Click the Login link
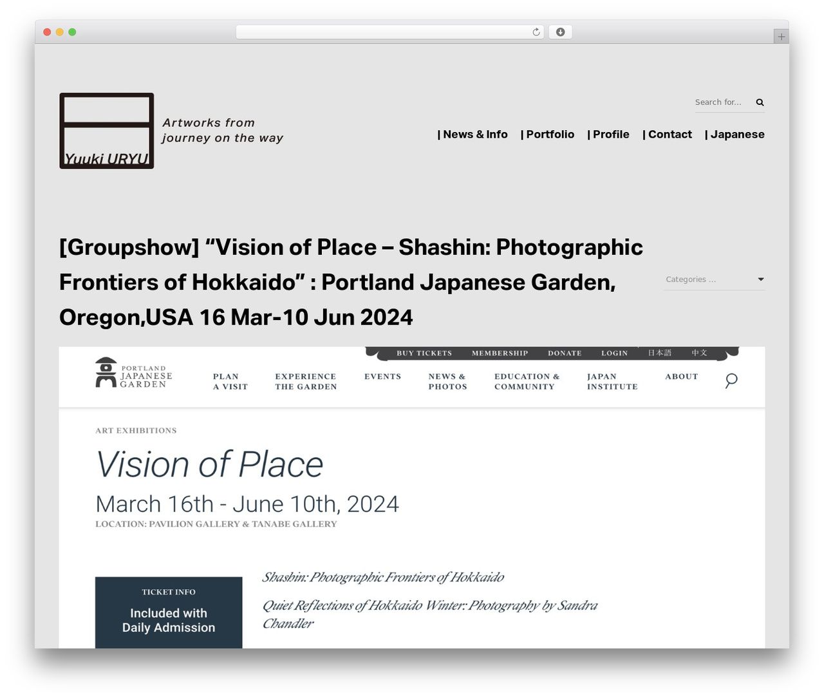Image resolution: width=824 pixels, height=698 pixels. pyautogui.click(x=614, y=354)
